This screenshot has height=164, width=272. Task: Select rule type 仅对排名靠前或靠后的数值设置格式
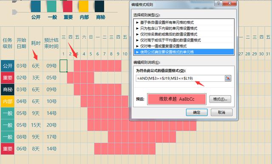(x=184, y=34)
